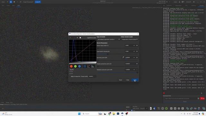Click the last tag-shaped icon in bottom toolbar

click(204, 109)
